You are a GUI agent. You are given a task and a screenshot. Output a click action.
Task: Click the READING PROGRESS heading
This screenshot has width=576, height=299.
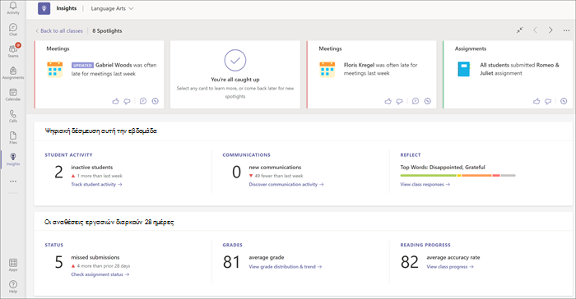click(x=425, y=245)
